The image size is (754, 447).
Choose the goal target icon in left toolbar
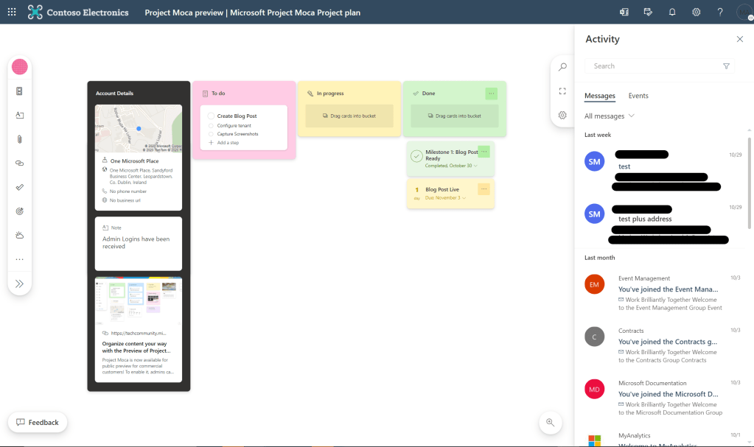[20, 211]
